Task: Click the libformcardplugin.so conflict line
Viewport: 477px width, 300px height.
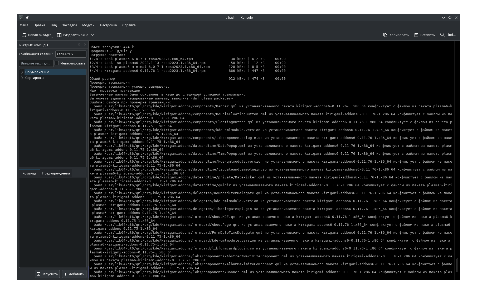Action: click(x=271, y=250)
